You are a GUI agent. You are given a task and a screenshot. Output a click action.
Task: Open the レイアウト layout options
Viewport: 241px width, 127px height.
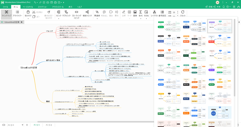155,13
